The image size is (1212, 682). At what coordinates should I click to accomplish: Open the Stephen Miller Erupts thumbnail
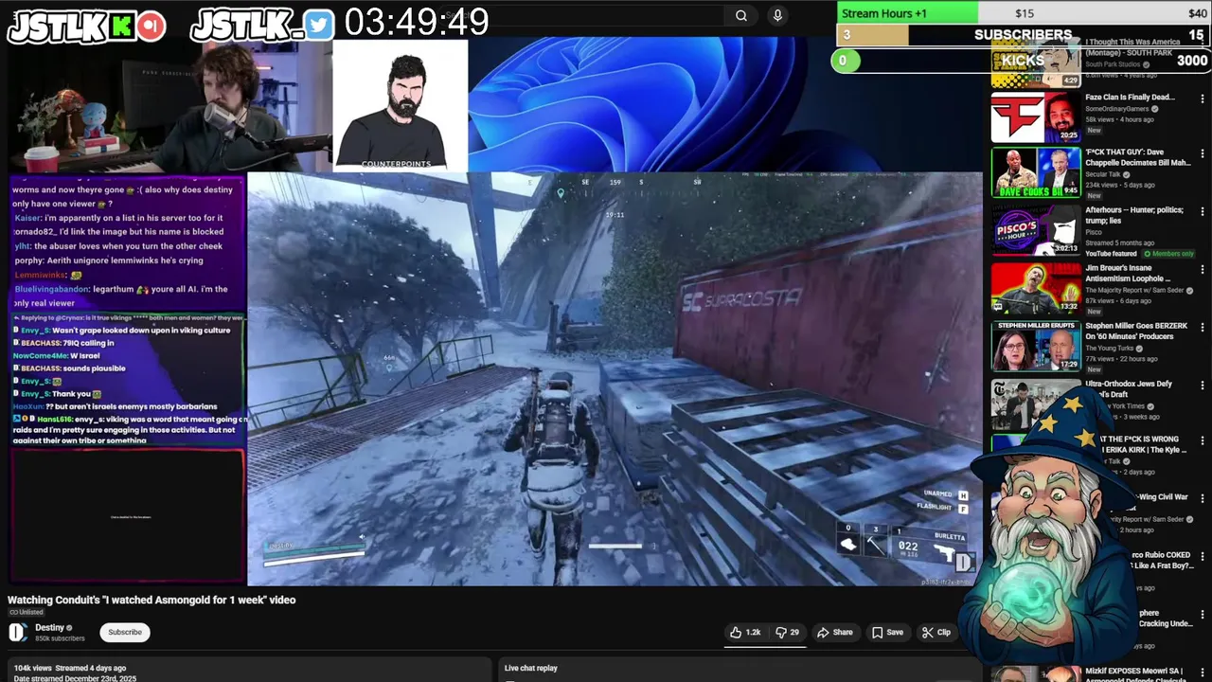point(1035,346)
